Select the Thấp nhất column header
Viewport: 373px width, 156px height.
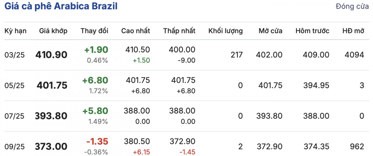point(179,31)
